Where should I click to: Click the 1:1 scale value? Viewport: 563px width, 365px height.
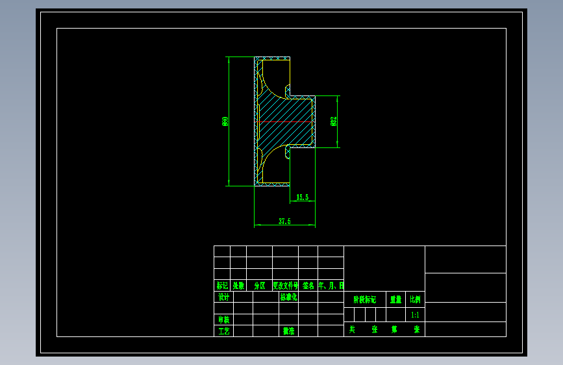tap(415, 315)
